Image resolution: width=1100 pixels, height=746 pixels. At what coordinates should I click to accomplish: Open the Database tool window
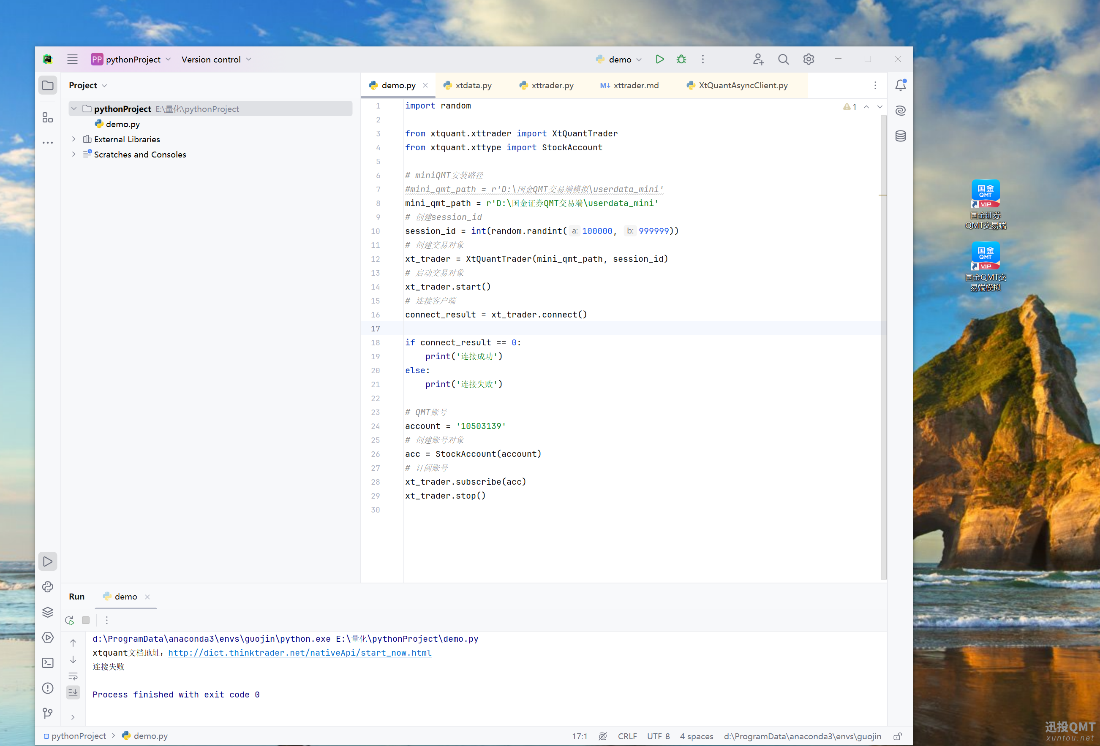900,136
